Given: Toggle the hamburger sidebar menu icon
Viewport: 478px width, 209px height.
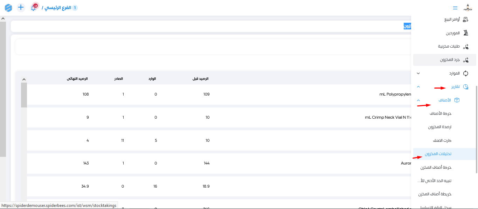Looking at the screenshot, I should (455, 8).
